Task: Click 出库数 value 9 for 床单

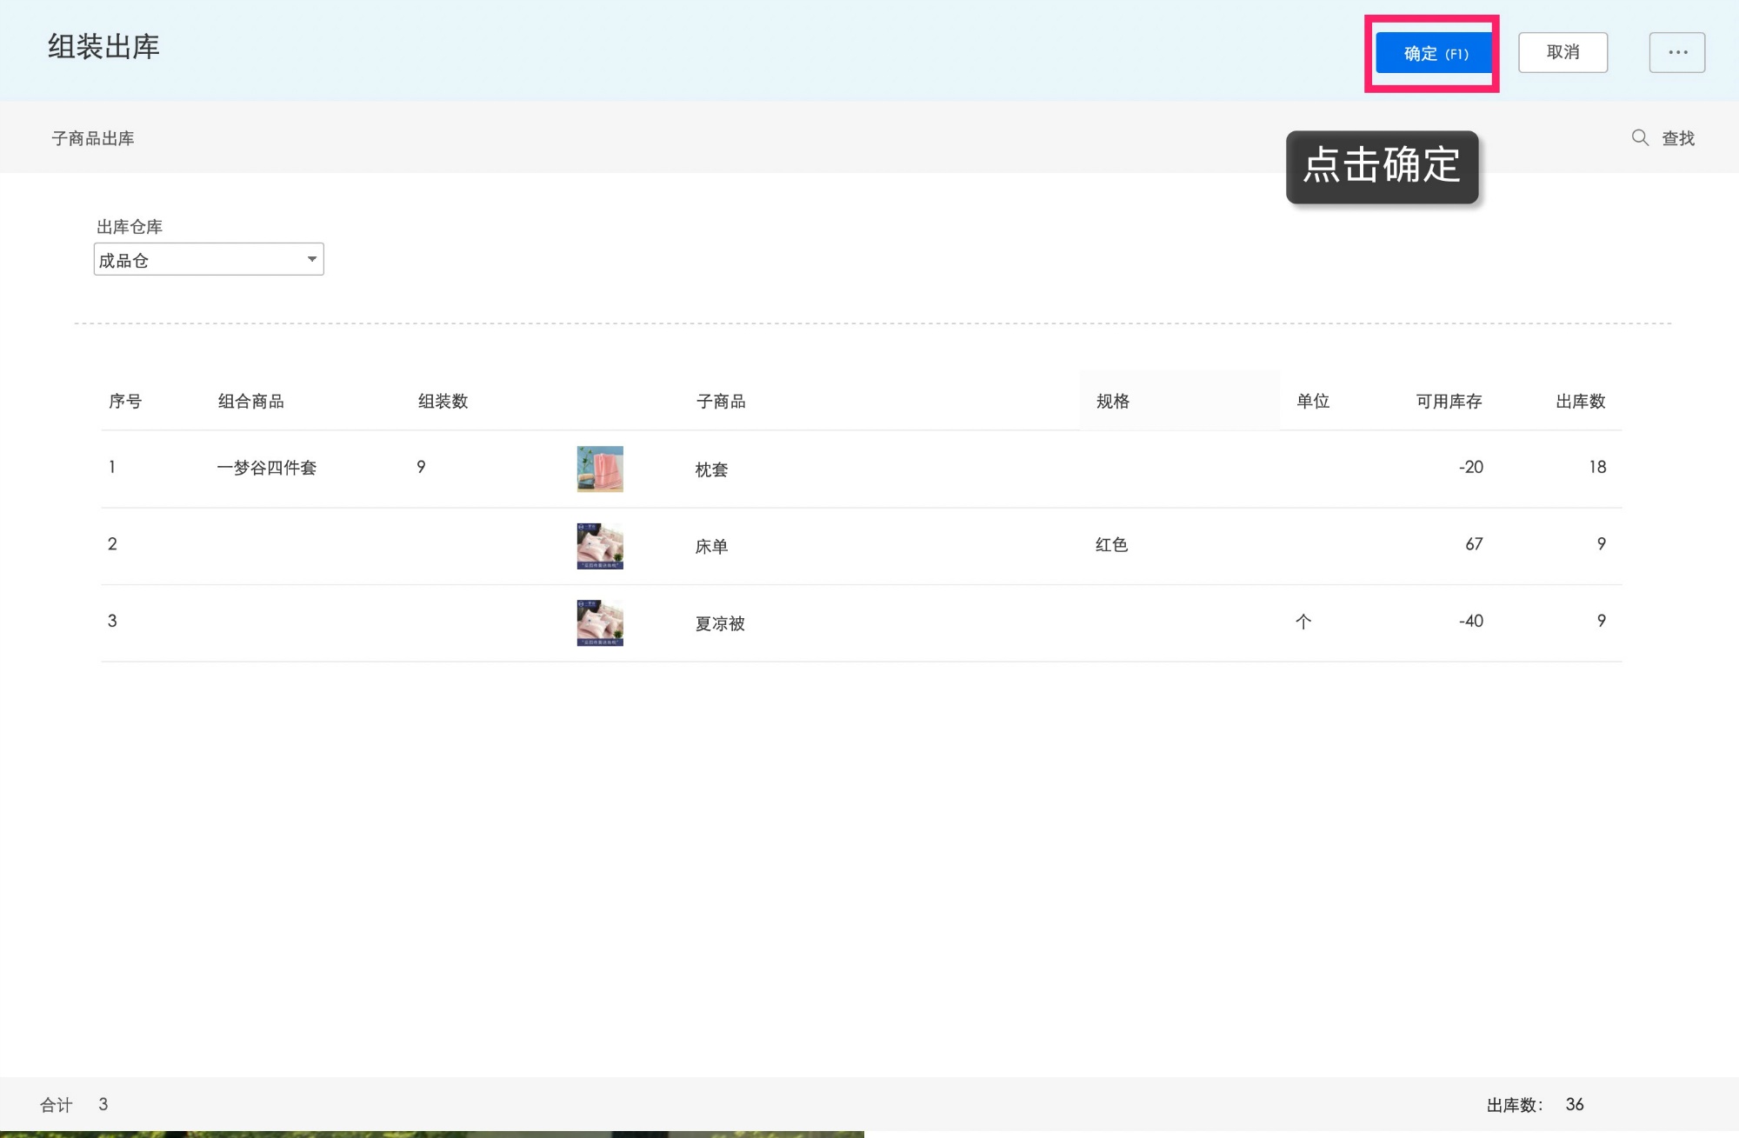Action: 1600,544
